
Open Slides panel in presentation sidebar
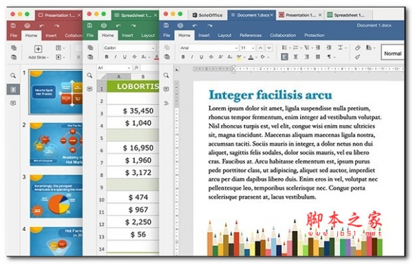coord(13,89)
